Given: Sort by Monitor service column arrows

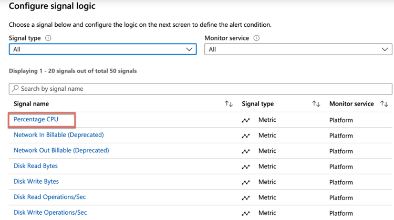Looking at the screenshot, I should point(384,104).
